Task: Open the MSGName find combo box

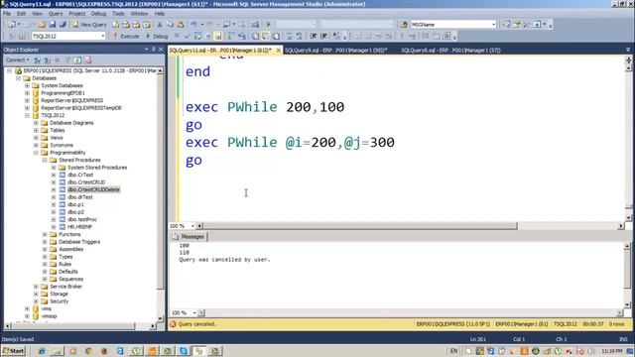Action: coord(493,24)
